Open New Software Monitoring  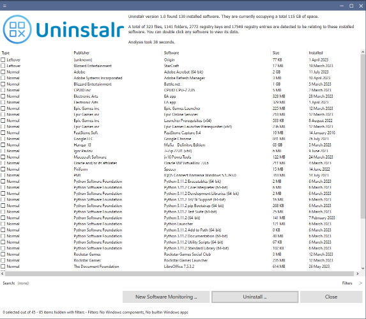click(x=166, y=297)
